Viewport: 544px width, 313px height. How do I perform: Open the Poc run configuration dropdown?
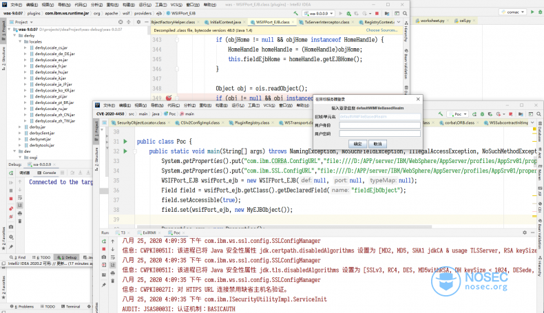click(x=458, y=114)
